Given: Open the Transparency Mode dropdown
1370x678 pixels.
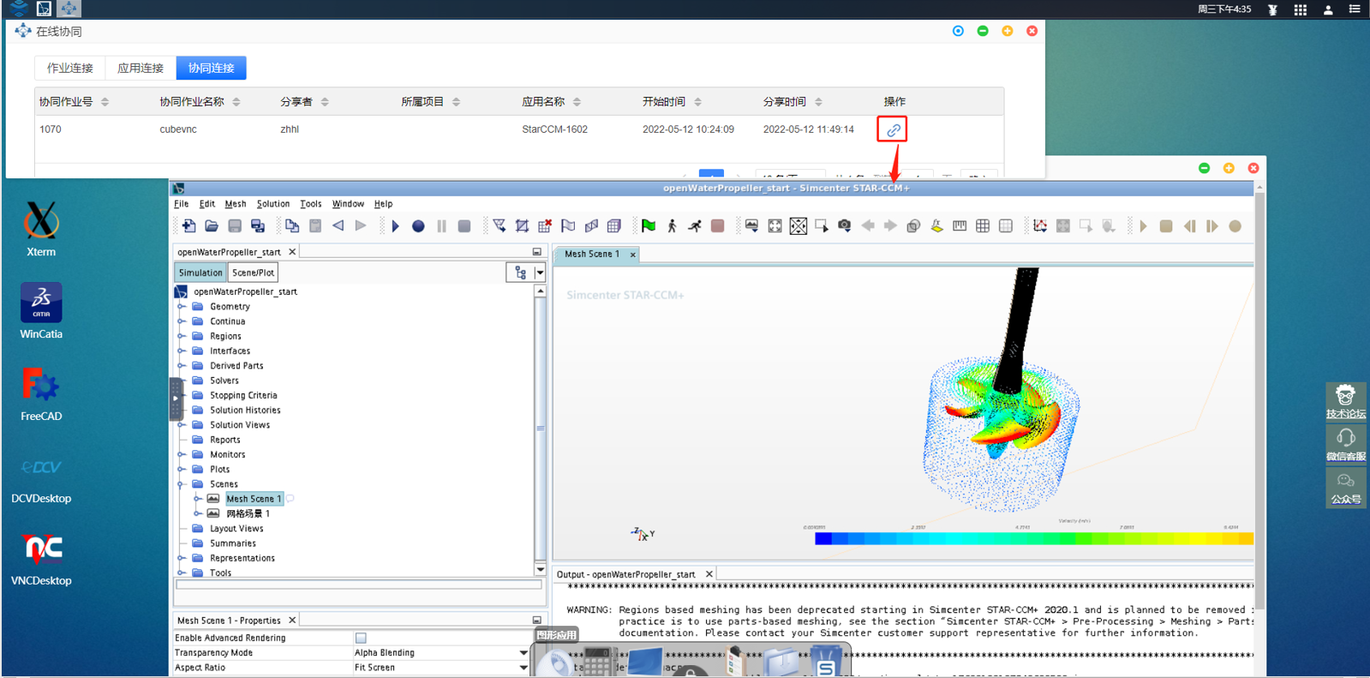Looking at the screenshot, I should click(x=523, y=653).
